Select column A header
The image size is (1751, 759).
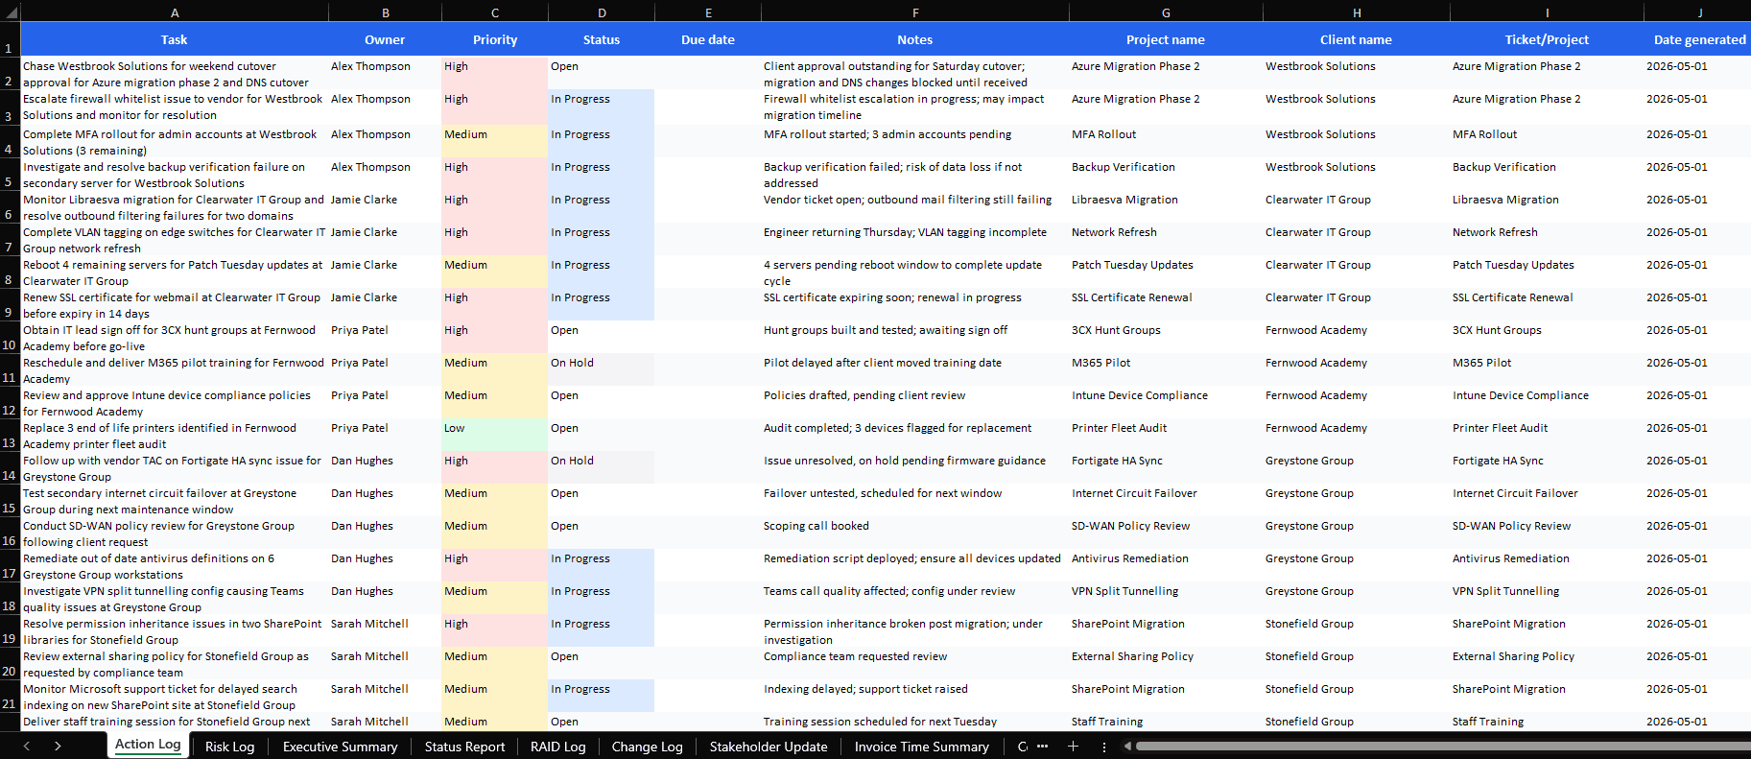(x=175, y=12)
